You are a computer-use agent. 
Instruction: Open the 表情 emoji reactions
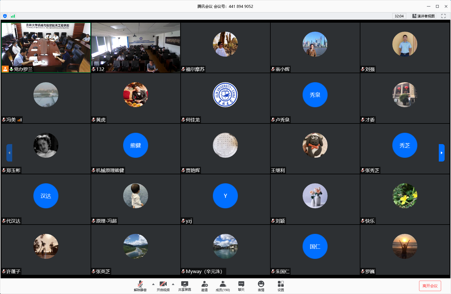coord(261,286)
